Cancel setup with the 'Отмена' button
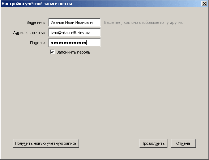The height and width of the screenshot is (160, 209). click(183, 143)
